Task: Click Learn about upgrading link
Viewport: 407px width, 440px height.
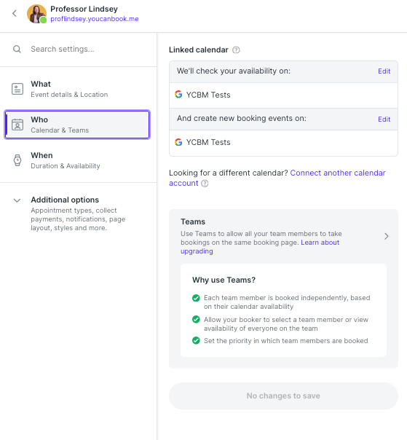Action: coord(260,247)
